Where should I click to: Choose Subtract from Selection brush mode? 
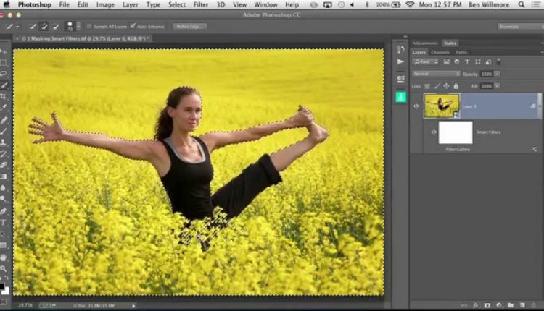tap(55, 26)
